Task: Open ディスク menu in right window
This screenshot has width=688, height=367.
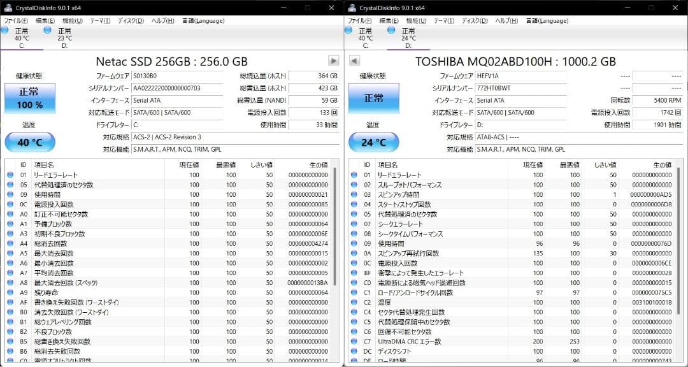Action: 475,20
